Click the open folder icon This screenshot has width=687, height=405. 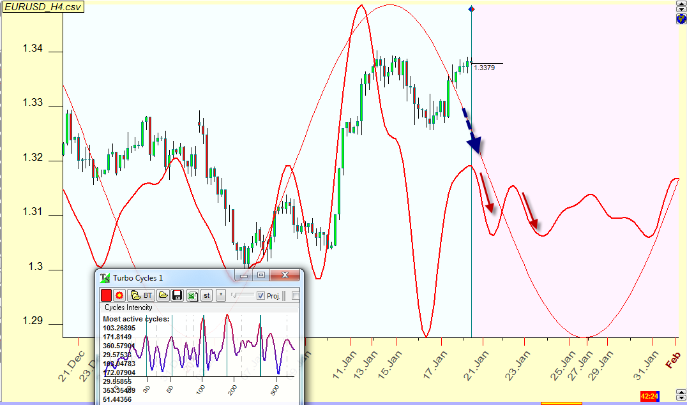[x=163, y=295]
